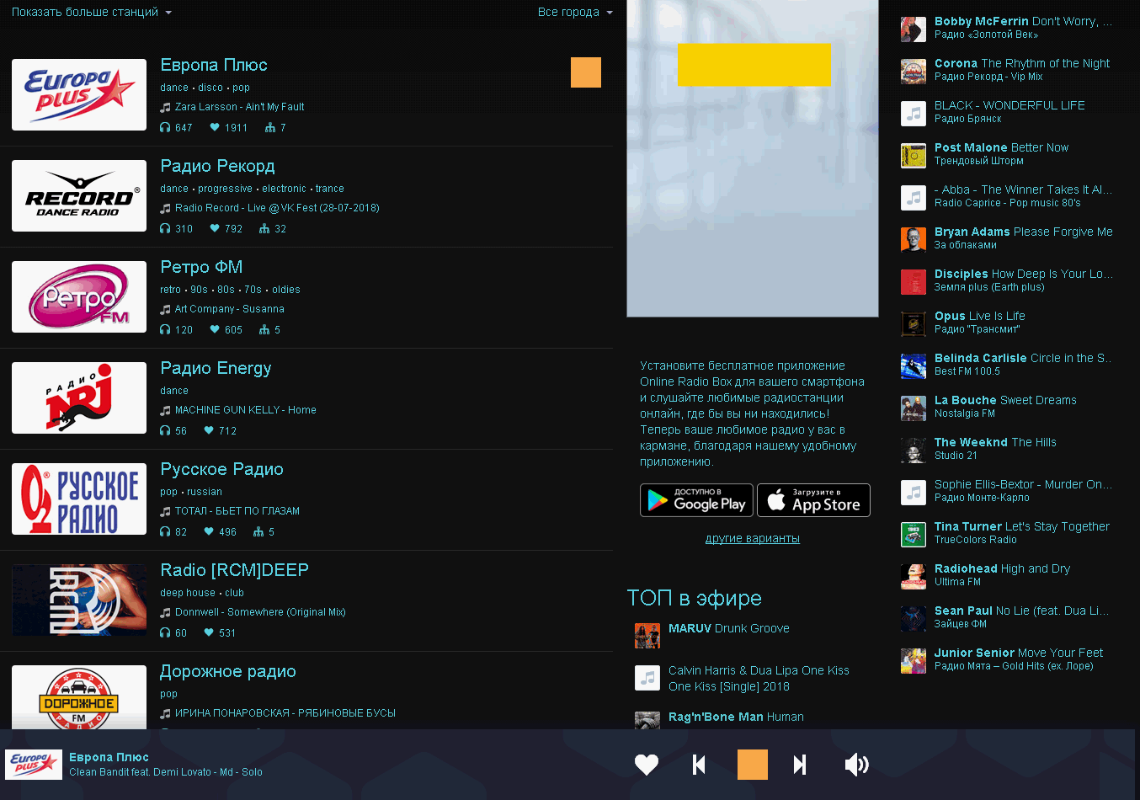Screen dimensions: 1140x800
Task: Click the note icon beside Zara Larsson track
Action: pyautogui.click(x=165, y=107)
